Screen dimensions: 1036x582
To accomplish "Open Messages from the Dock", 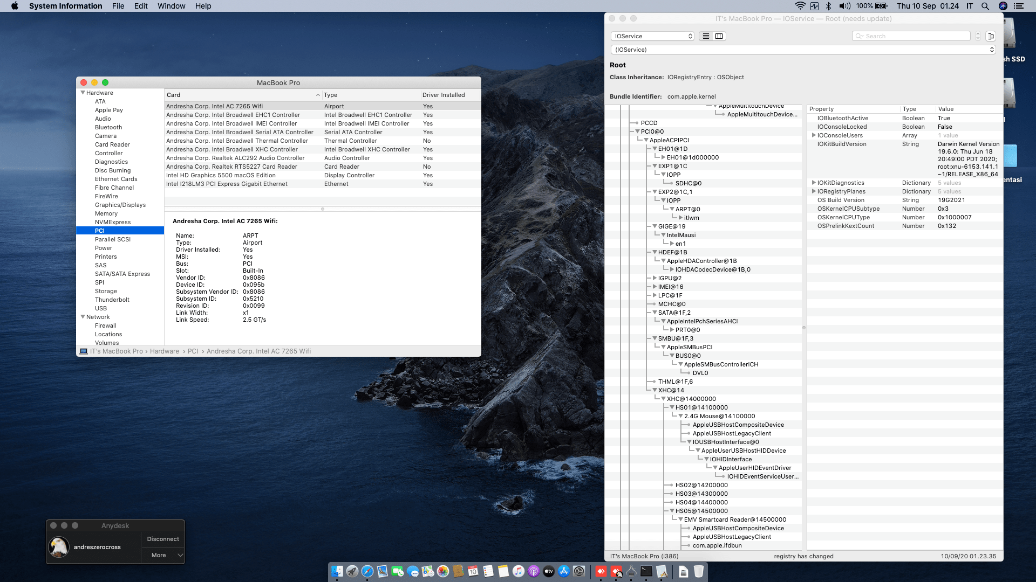I will 413,571.
